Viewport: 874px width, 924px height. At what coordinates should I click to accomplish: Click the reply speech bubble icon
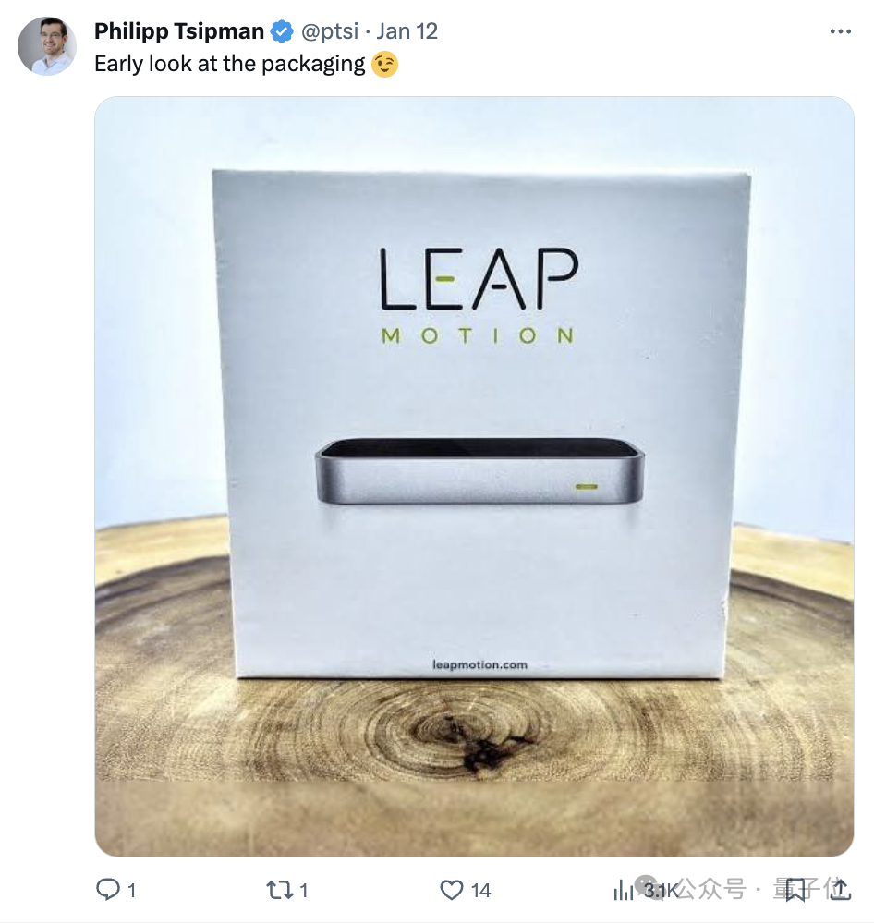coord(108,890)
